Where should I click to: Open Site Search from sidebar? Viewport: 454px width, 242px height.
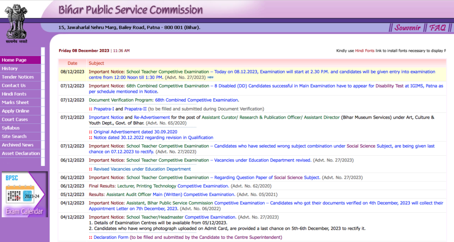click(x=14, y=136)
